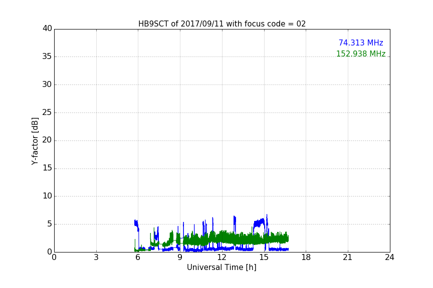Click the y-axis tick label '35'
433x288 pixels.
(x=47, y=56)
